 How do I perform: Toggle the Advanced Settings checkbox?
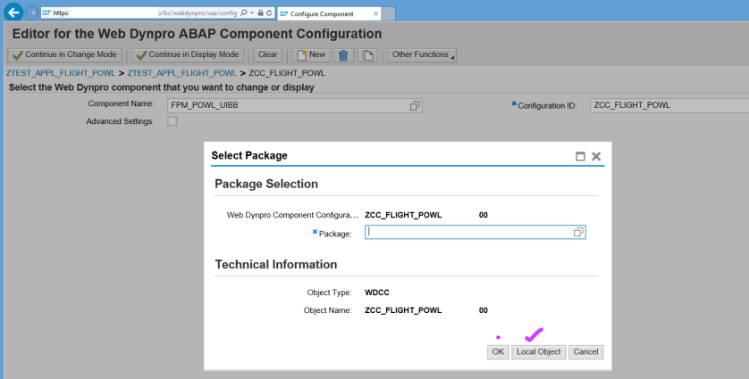click(173, 121)
